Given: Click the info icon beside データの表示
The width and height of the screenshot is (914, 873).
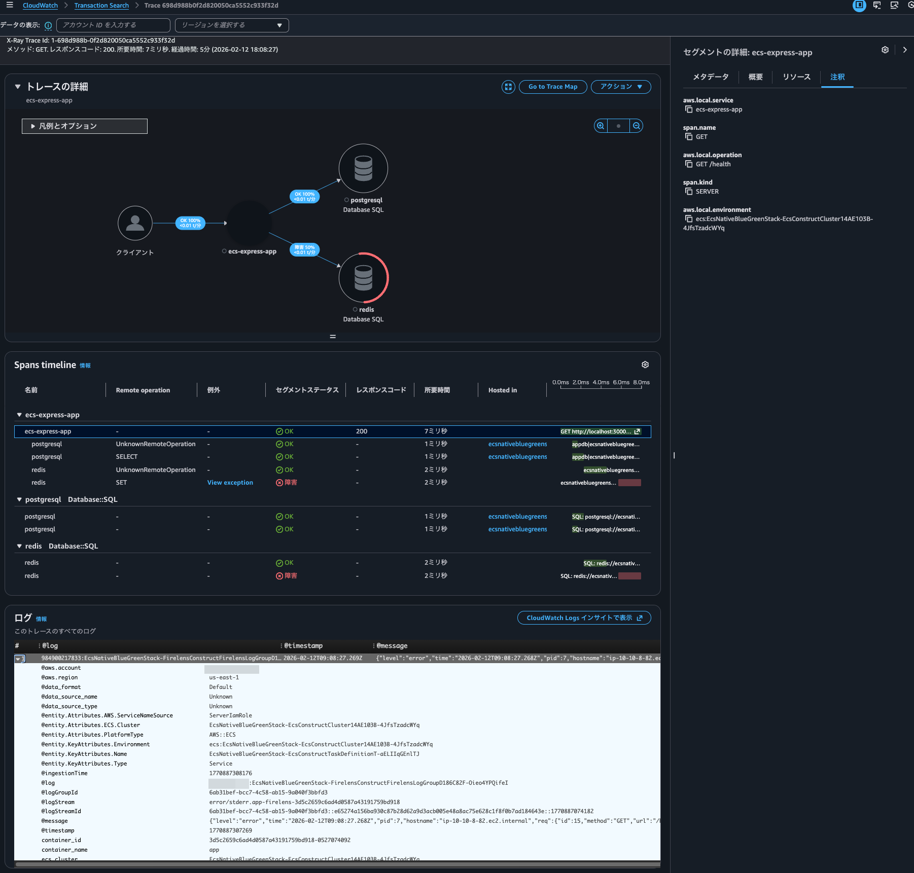Looking at the screenshot, I should pos(48,25).
